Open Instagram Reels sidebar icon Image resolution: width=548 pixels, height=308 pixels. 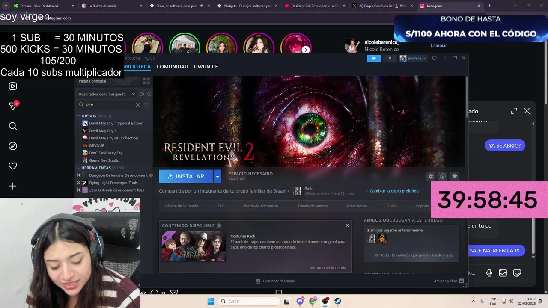13,86
